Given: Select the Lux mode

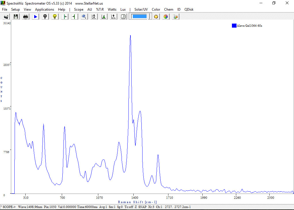Looking at the screenshot, I should coord(123,9).
